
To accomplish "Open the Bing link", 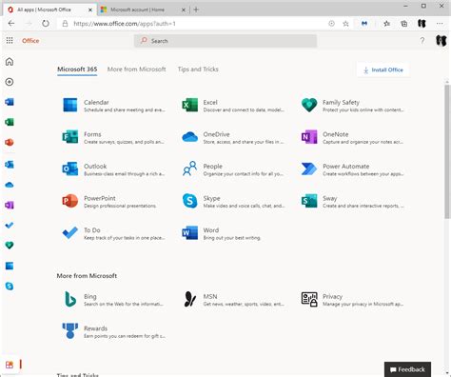I will (114, 300).
